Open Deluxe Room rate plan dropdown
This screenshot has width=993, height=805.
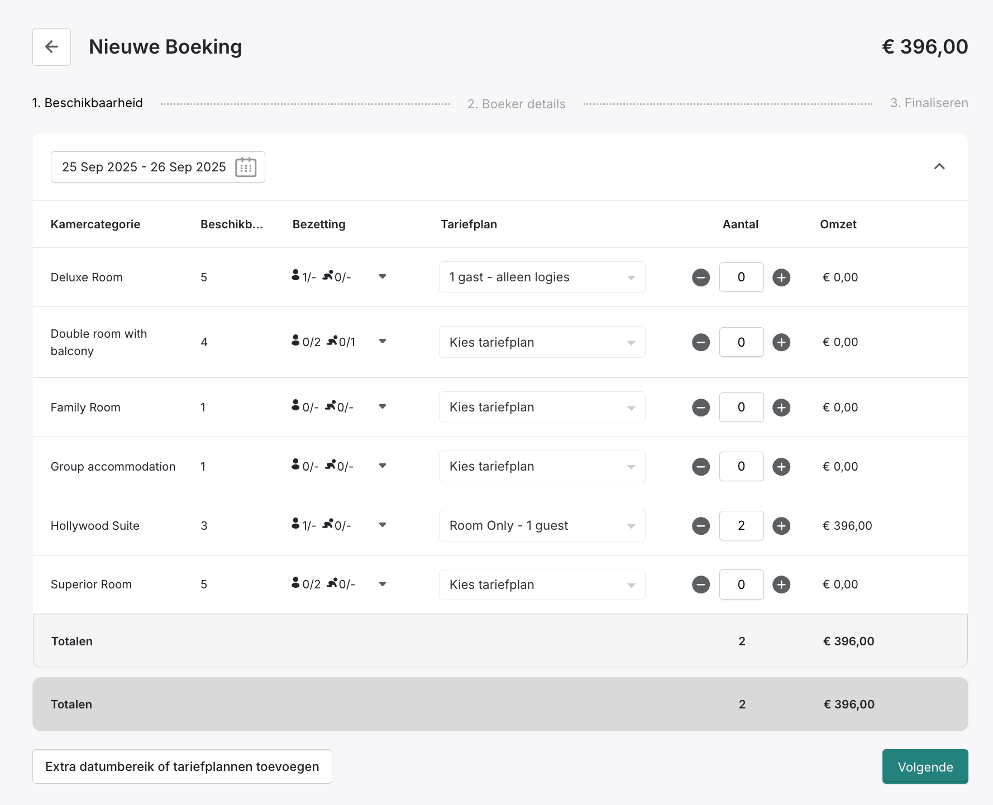(x=542, y=277)
